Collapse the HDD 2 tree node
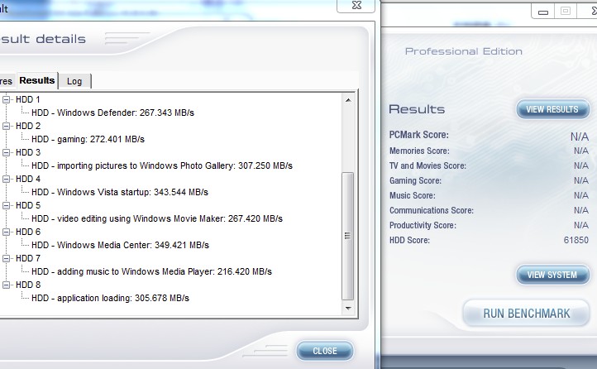Image resolution: width=597 pixels, height=369 pixels. 6,126
